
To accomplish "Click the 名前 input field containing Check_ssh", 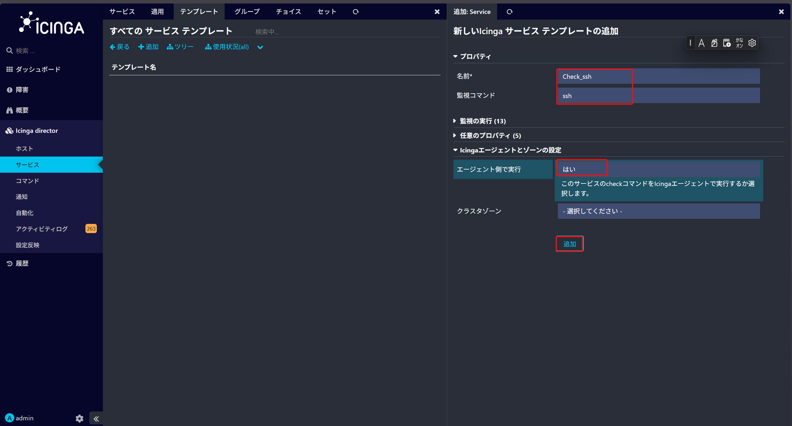I will pyautogui.click(x=658, y=76).
